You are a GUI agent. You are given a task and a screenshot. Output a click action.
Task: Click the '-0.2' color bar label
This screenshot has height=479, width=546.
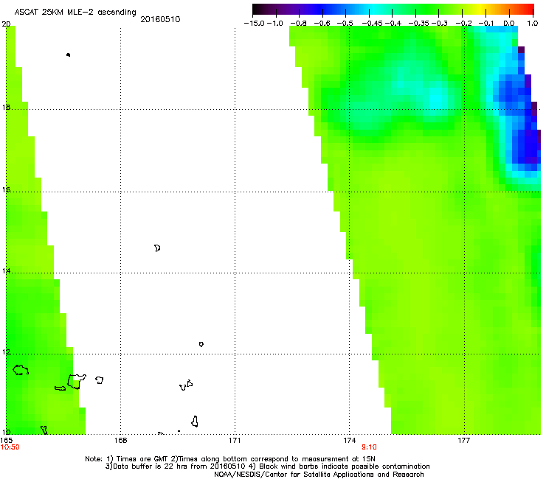click(x=464, y=24)
